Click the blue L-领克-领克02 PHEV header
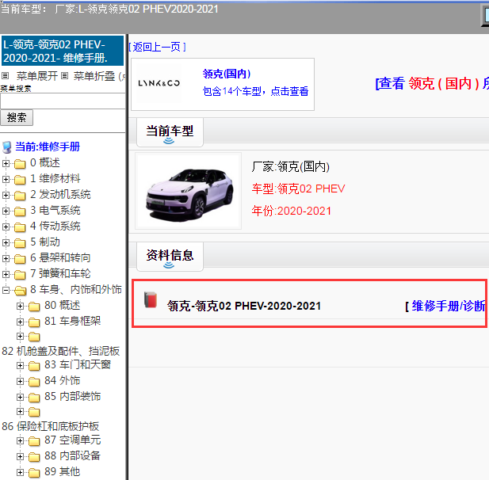This screenshot has width=489, height=480. coord(63,51)
